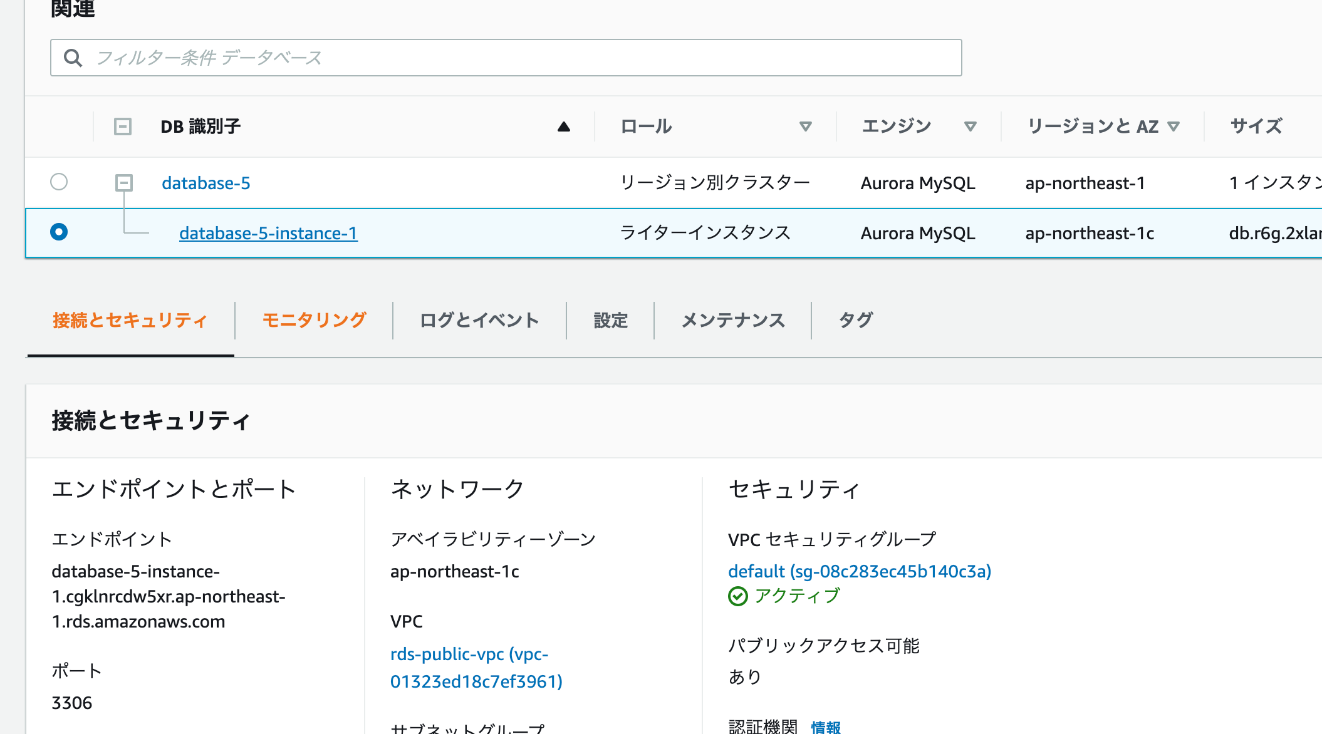Open the リージョンと AZ column sort arrow
Image resolution: width=1322 pixels, height=734 pixels.
pos(1174,127)
